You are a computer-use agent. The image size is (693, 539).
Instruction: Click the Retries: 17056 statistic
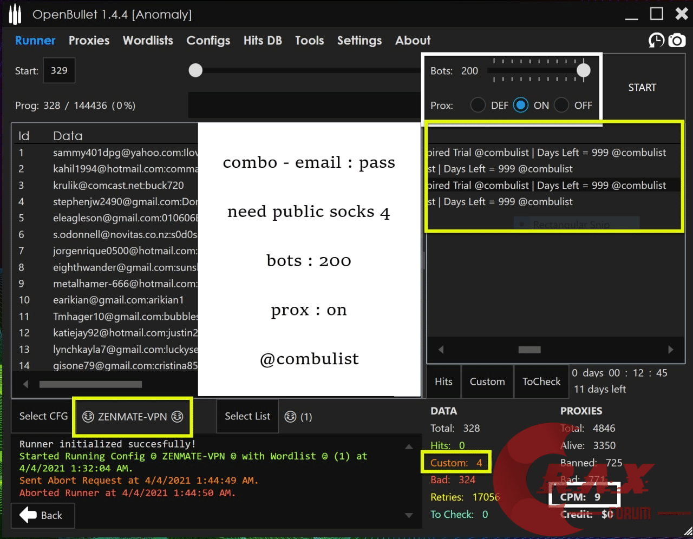(465, 497)
